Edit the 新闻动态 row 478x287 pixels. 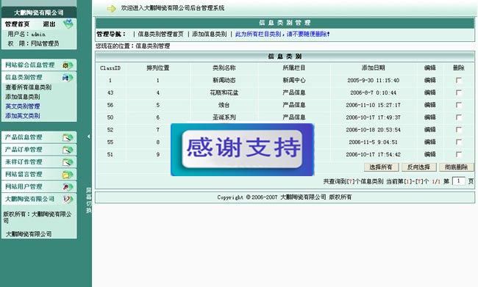click(x=430, y=80)
